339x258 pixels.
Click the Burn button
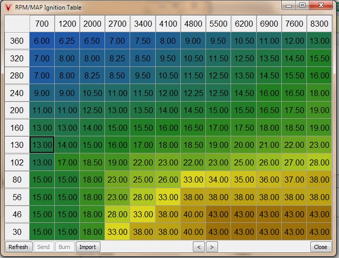click(x=64, y=247)
